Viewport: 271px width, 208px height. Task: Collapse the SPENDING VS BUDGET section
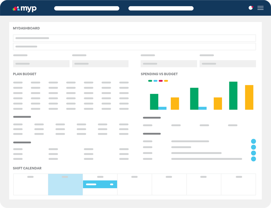point(159,74)
